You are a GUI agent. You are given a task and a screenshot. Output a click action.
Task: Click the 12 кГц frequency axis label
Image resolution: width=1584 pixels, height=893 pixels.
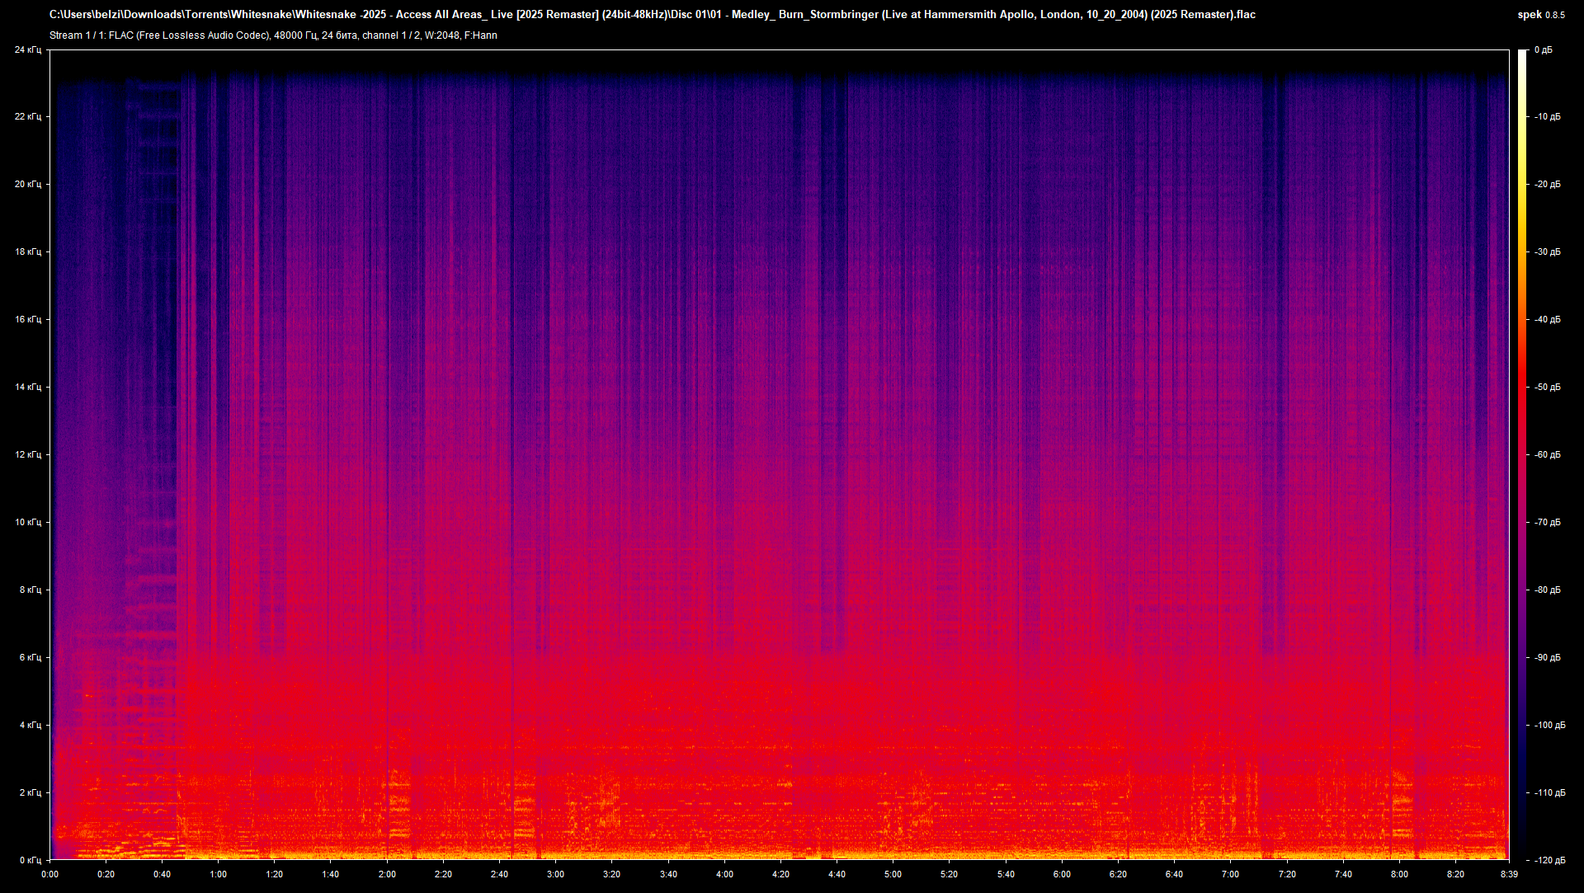point(28,455)
